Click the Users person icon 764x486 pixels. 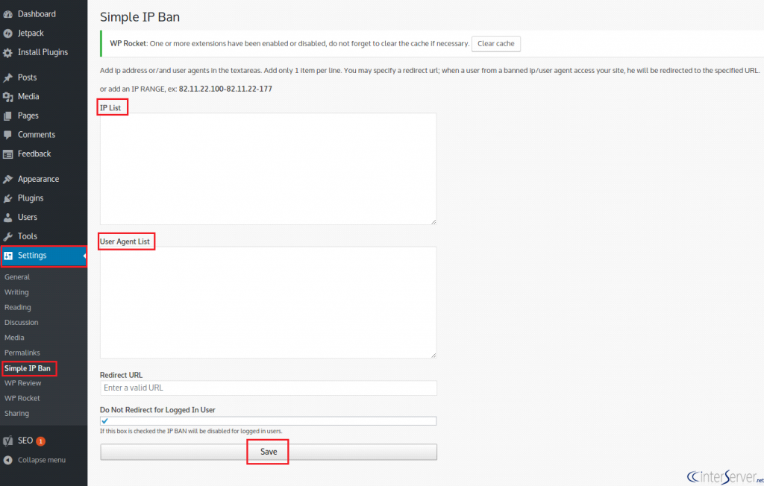tap(7, 217)
